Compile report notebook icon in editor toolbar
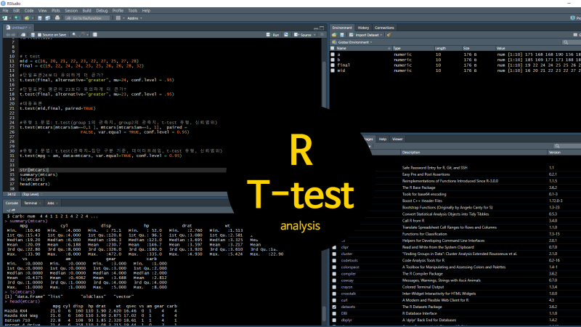The width and height of the screenshot is (581, 327). pos(95,34)
